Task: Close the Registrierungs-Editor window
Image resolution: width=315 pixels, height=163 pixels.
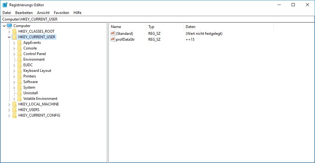Action: (307, 5)
